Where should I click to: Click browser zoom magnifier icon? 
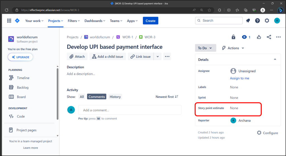coord(202,10)
